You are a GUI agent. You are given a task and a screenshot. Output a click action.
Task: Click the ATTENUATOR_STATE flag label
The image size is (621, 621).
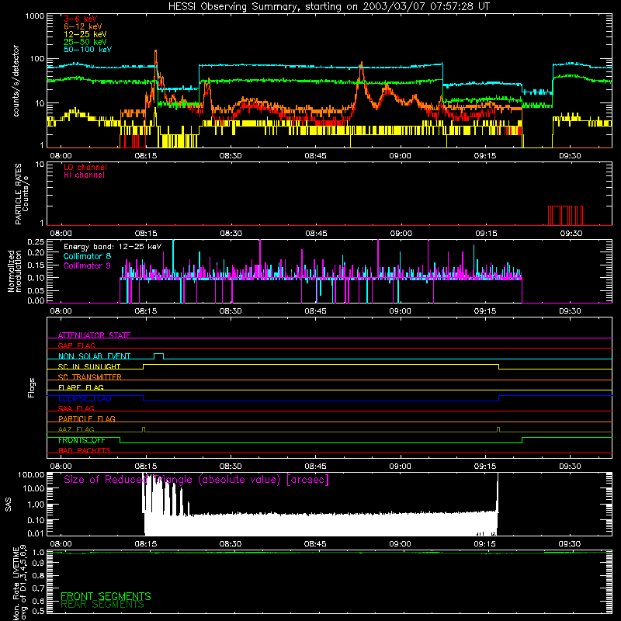pyautogui.click(x=94, y=335)
